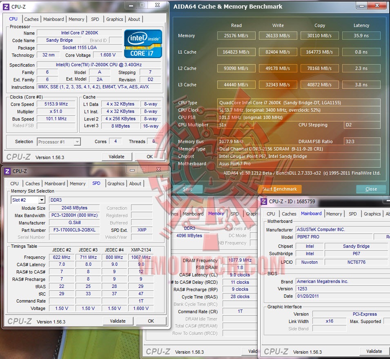Click Save button in AIDA64 benchmark

click(187, 189)
